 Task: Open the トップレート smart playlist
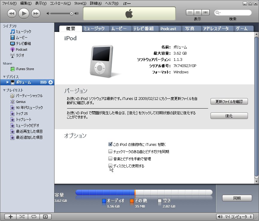point(24,120)
